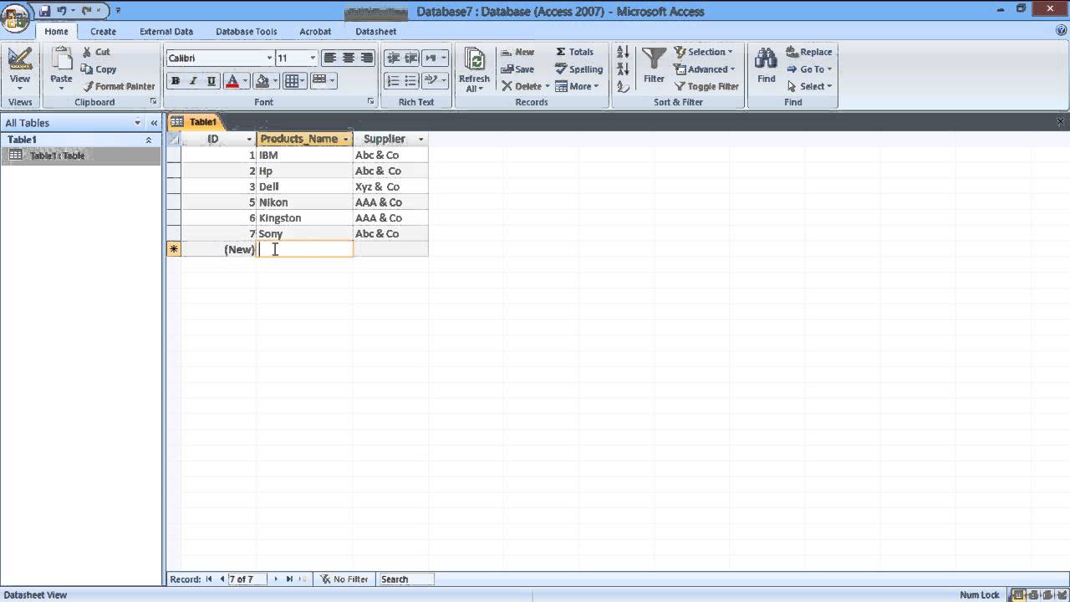Viewport: 1070px width, 602px height.
Task: Save using the Quick Access Toolbar disk icon
Action: tap(44, 11)
